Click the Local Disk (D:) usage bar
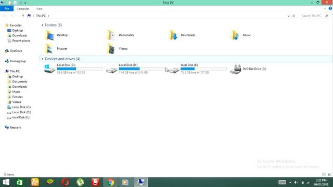 tap(142, 69)
